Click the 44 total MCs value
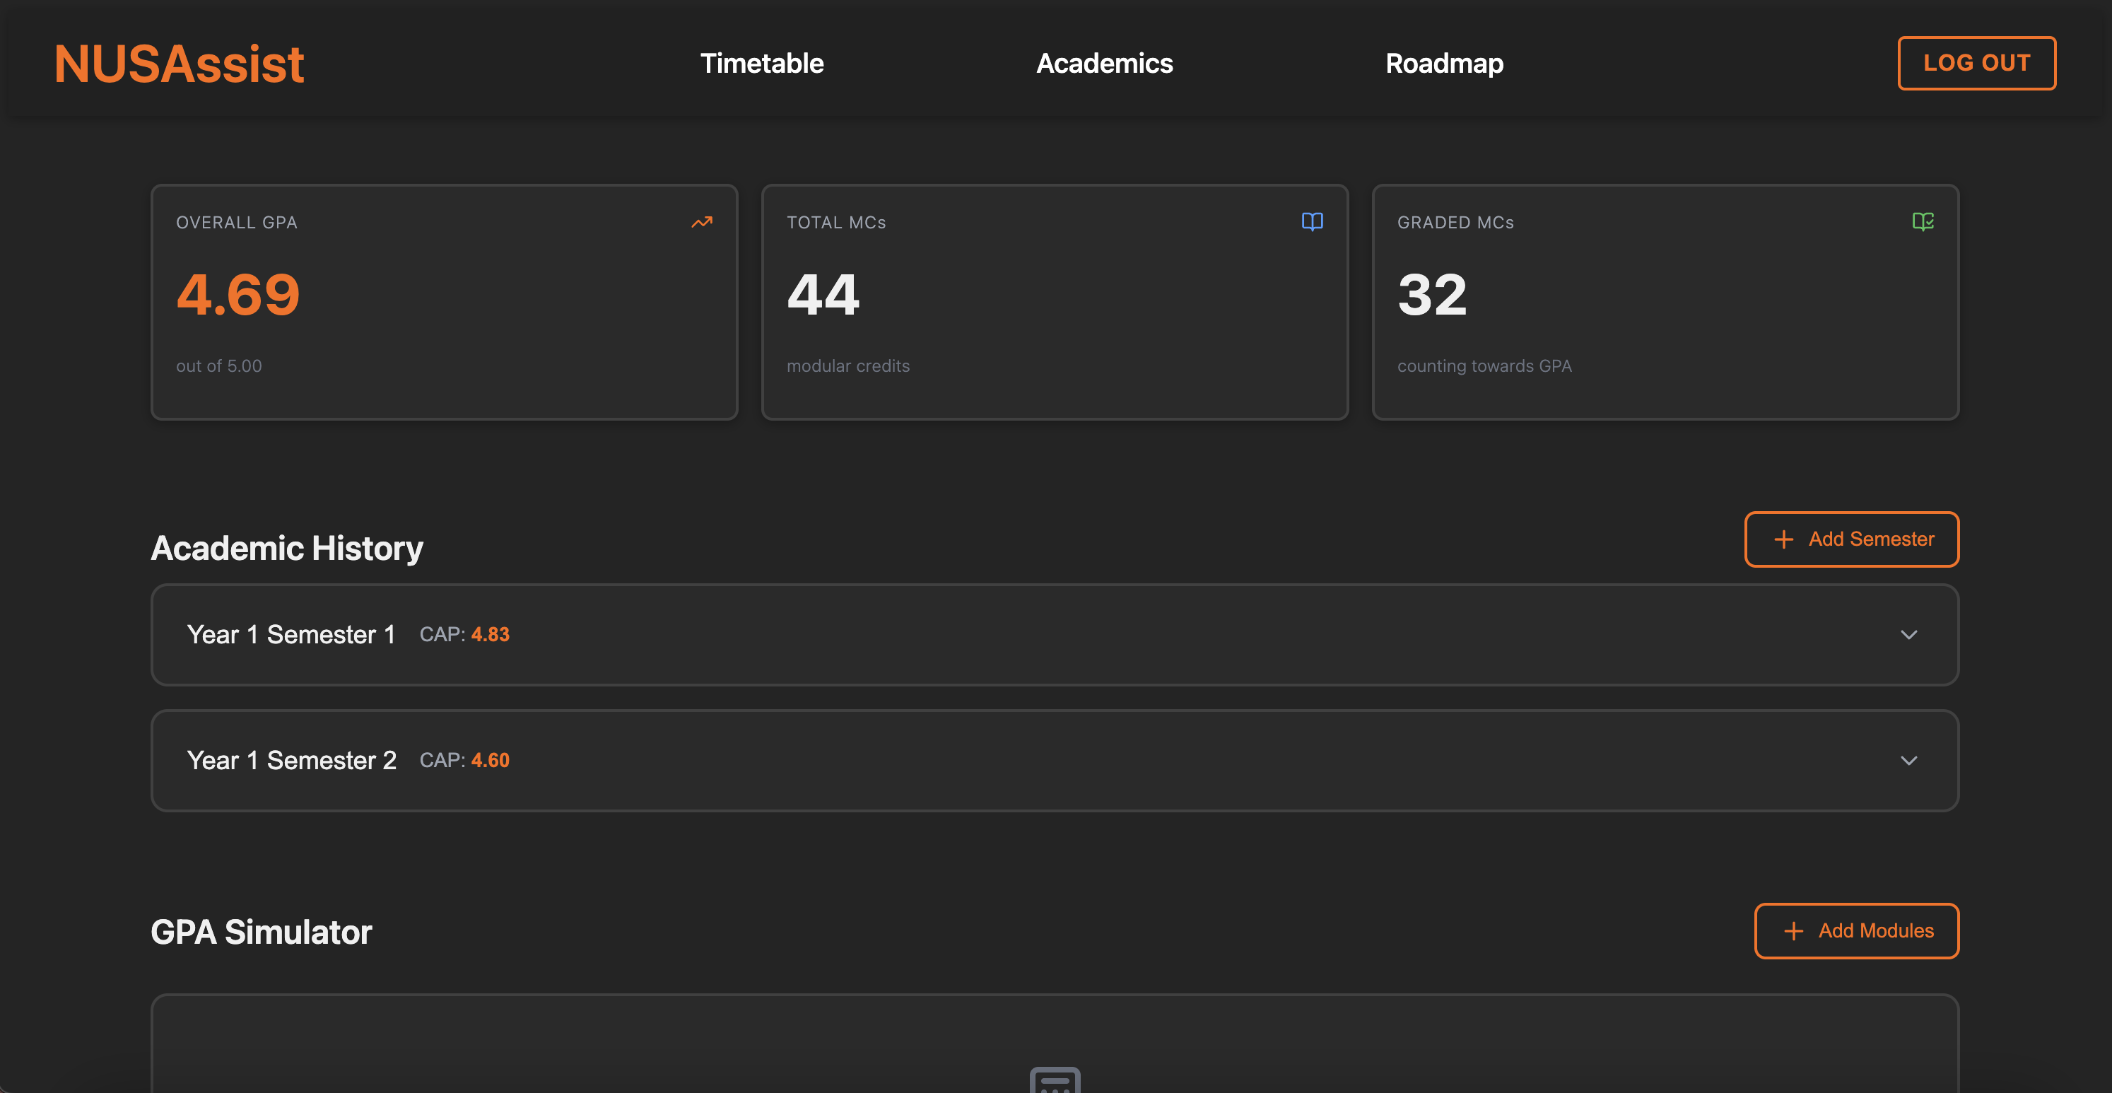Screen dimensions: 2112x1093 pos(823,294)
